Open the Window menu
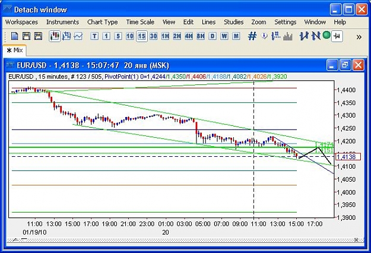The image size is (371, 253). (x=315, y=22)
